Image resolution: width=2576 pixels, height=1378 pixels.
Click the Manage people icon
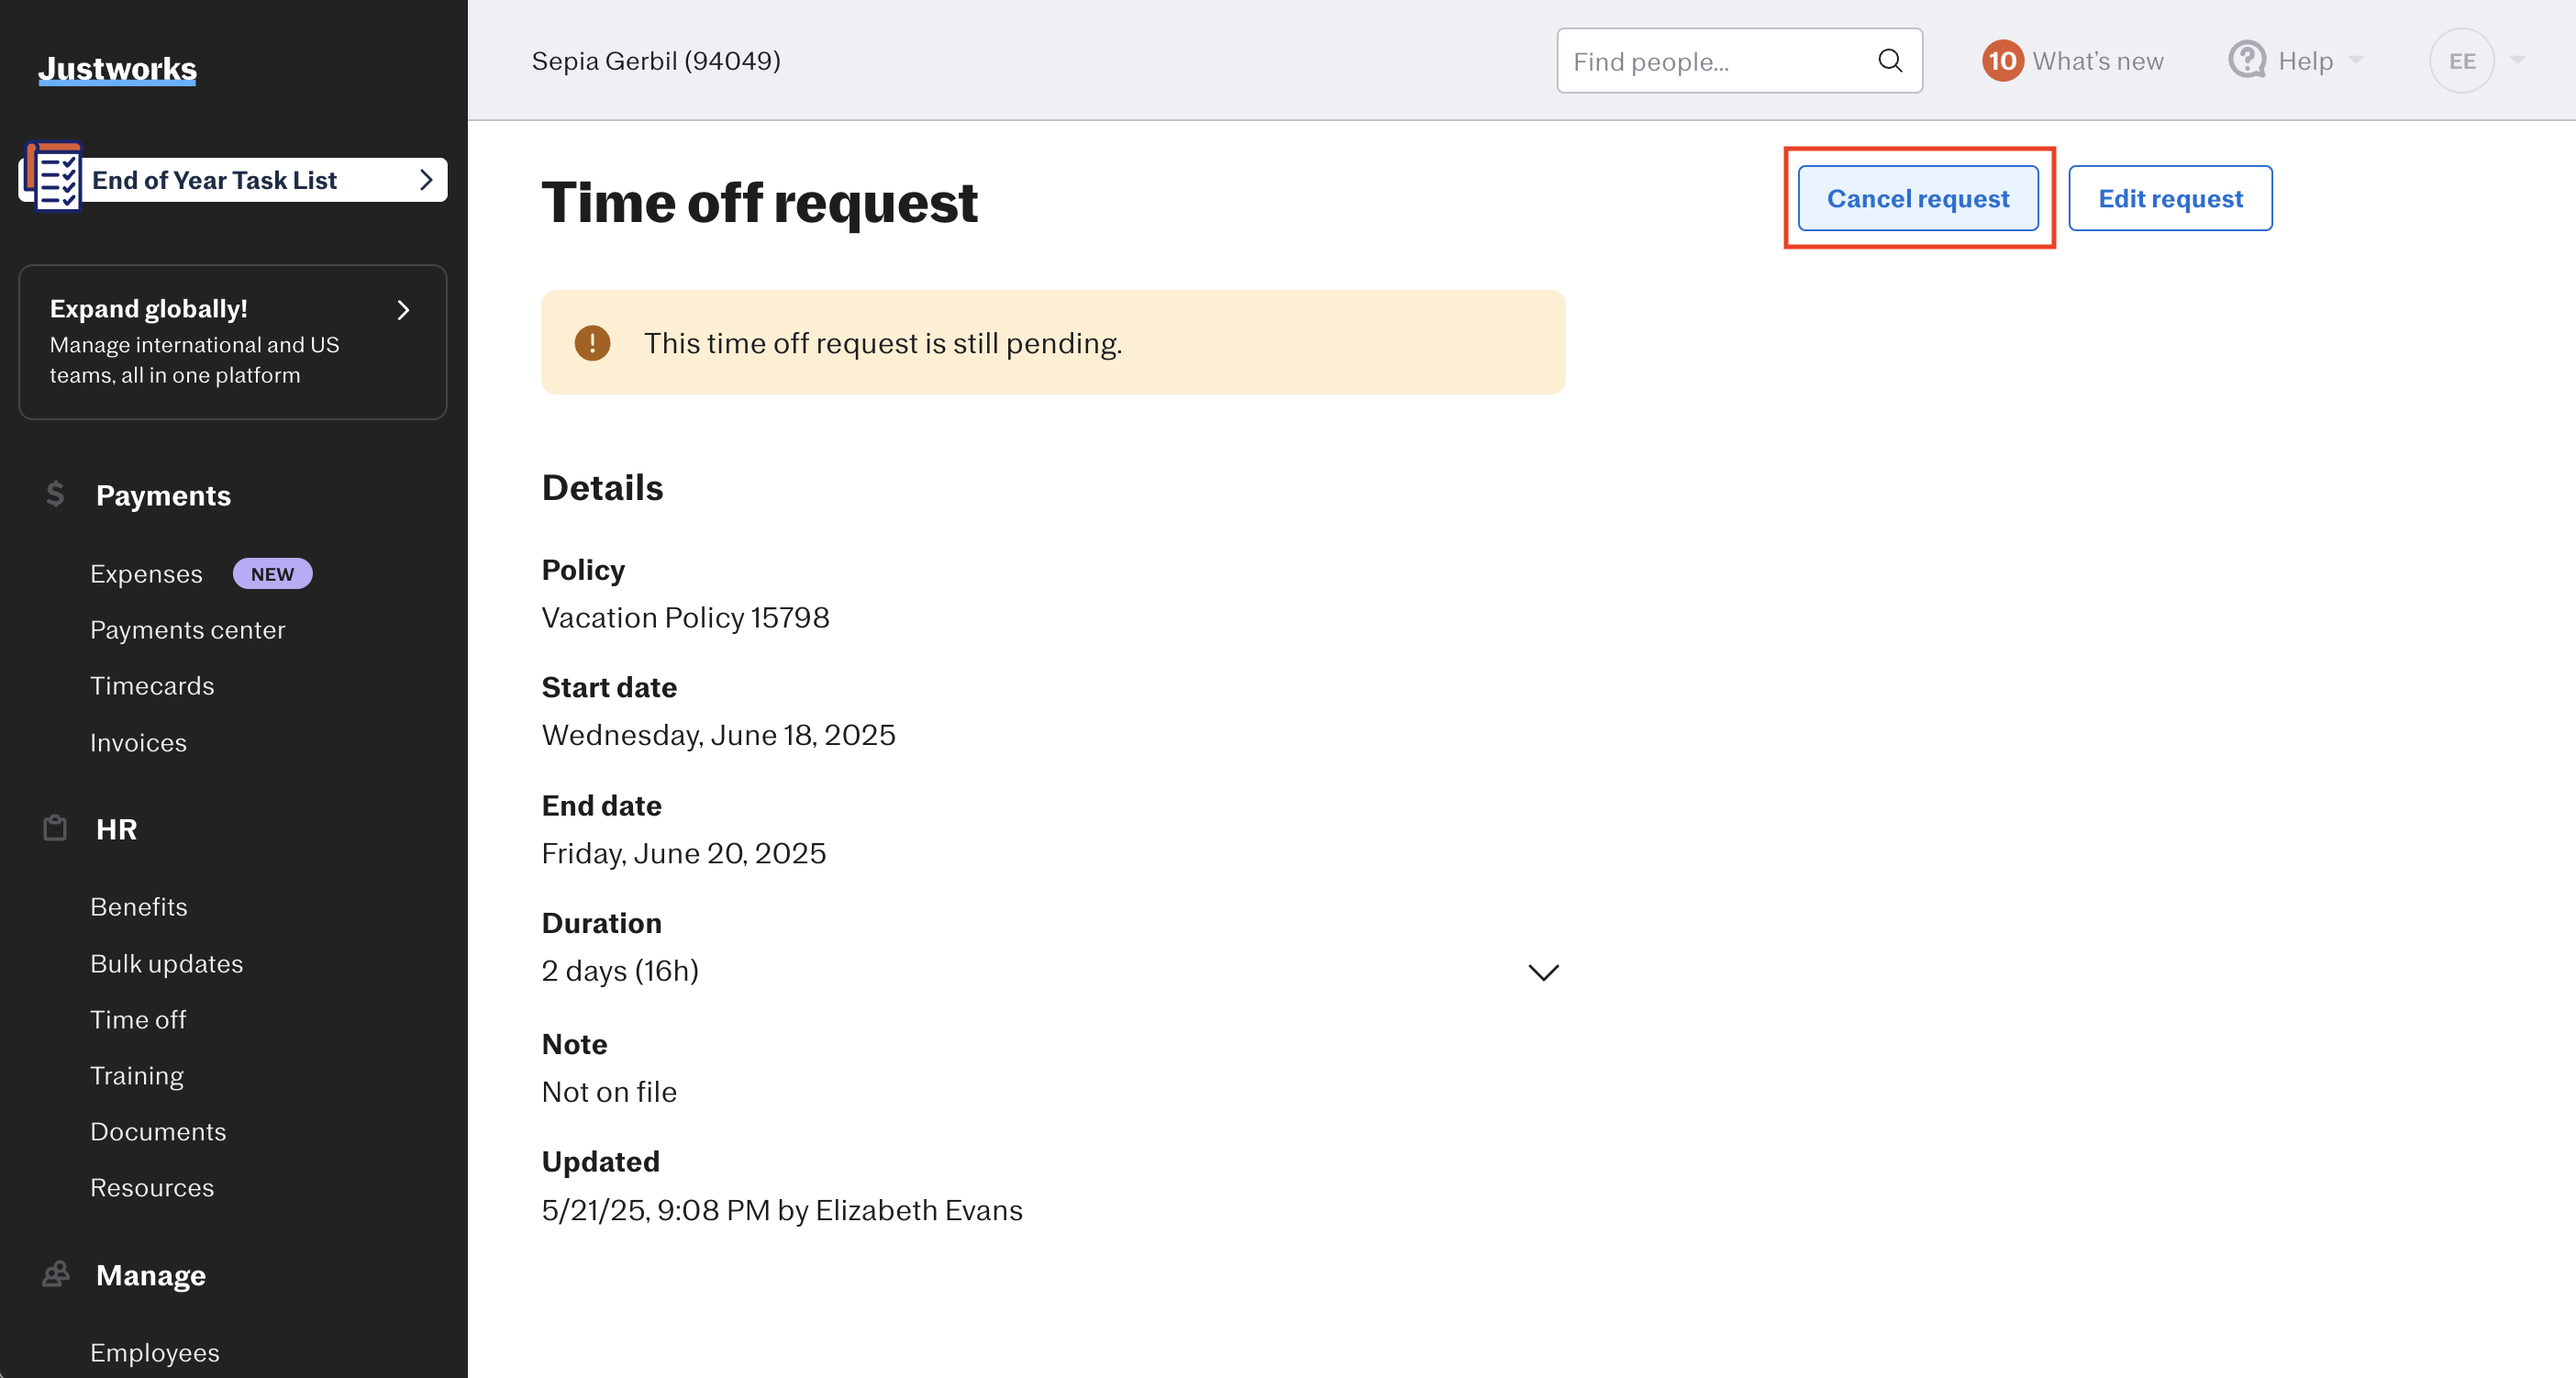pyautogui.click(x=54, y=1273)
